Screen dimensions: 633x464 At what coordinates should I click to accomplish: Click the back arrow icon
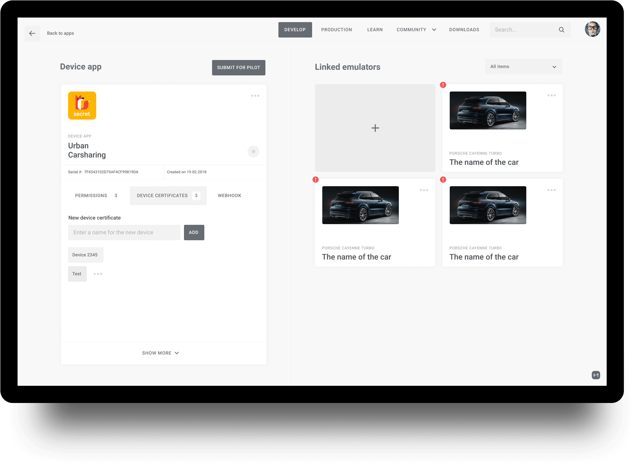(32, 33)
